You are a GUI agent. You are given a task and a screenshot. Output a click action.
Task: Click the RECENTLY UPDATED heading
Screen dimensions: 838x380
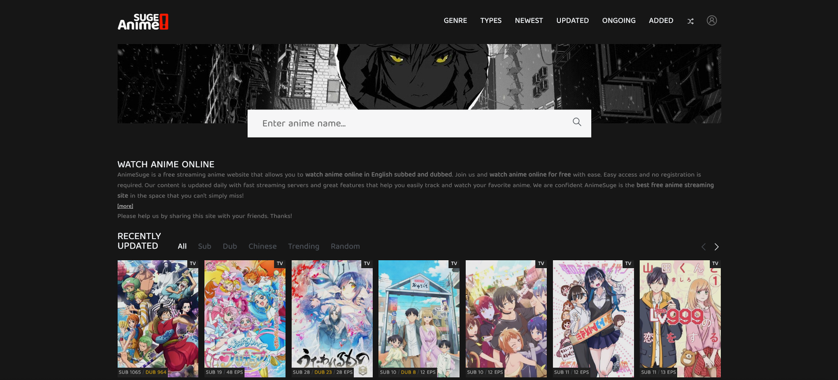pyautogui.click(x=139, y=241)
